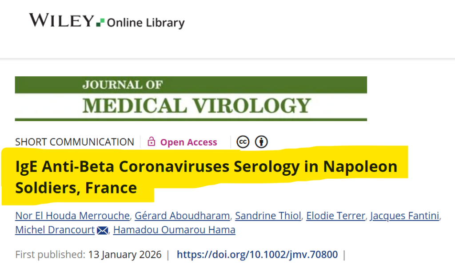Click corresponding author Michel Drancourt
The width and height of the screenshot is (455, 264).
(55, 230)
